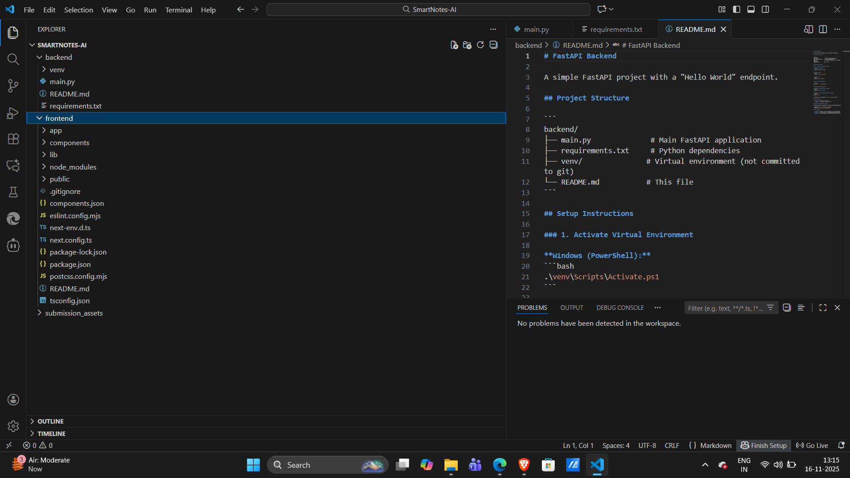
Task: Open the Run and Debug view
Action: tap(13, 113)
